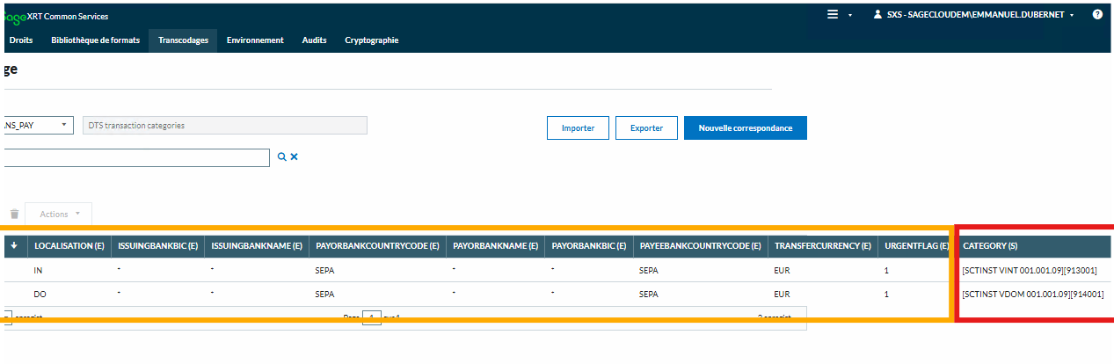
Task: Click the search magnifier icon
Action: (281, 157)
